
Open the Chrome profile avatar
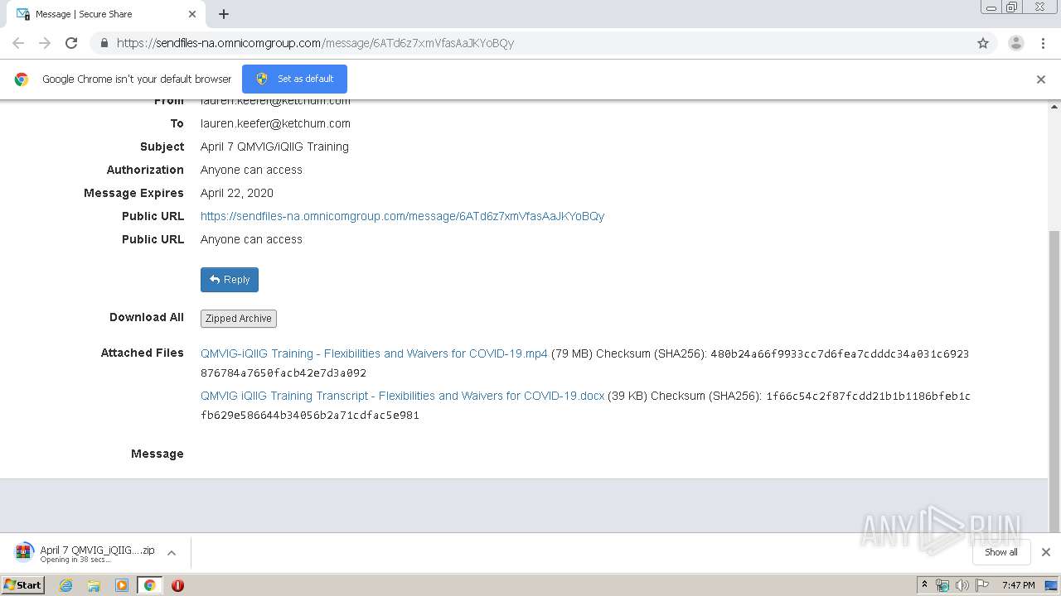point(1015,43)
